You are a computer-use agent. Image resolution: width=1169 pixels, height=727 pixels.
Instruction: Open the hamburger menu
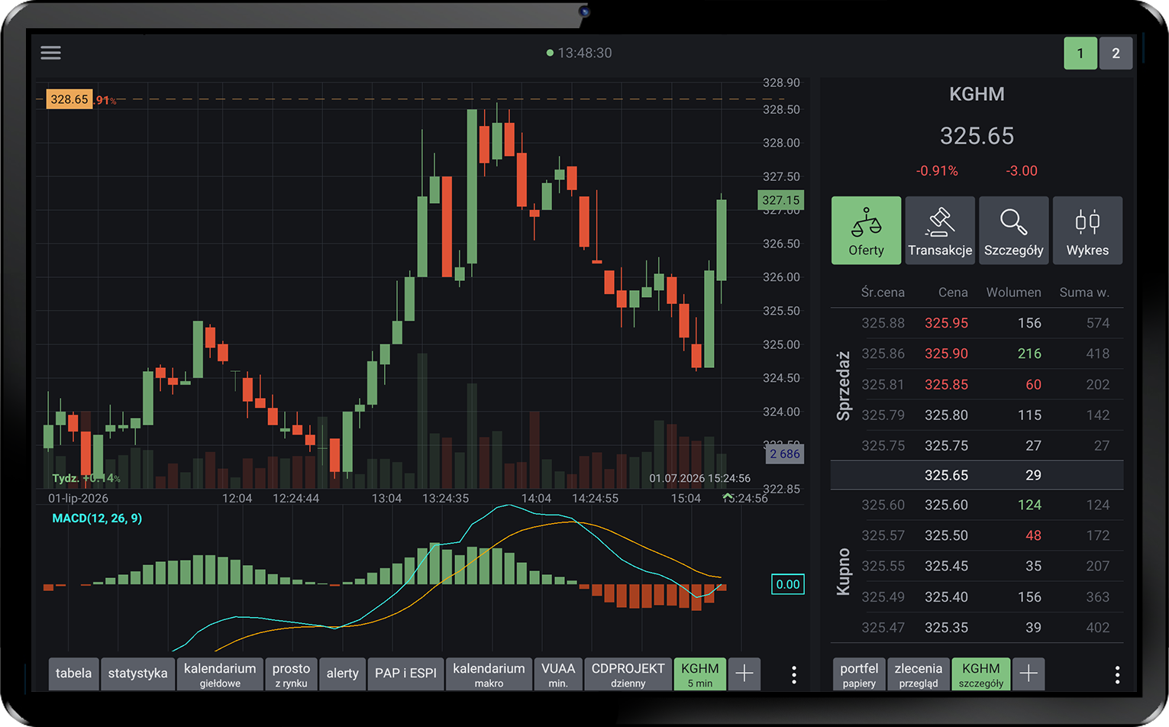(50, 53)
